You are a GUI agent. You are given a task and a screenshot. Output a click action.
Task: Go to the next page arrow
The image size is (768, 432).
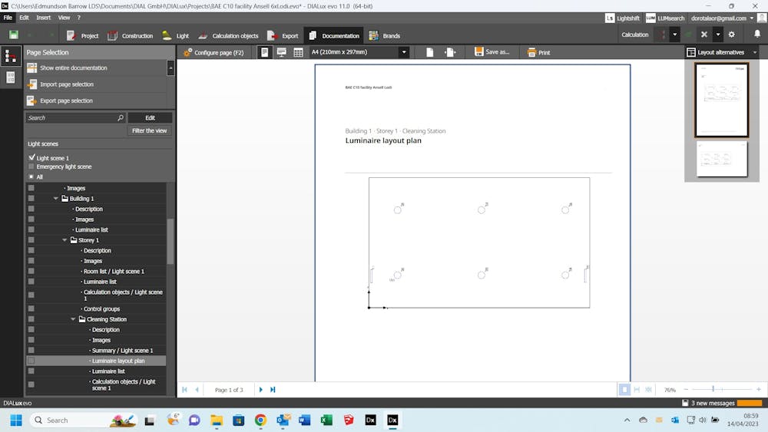click(x=261, y=390)
